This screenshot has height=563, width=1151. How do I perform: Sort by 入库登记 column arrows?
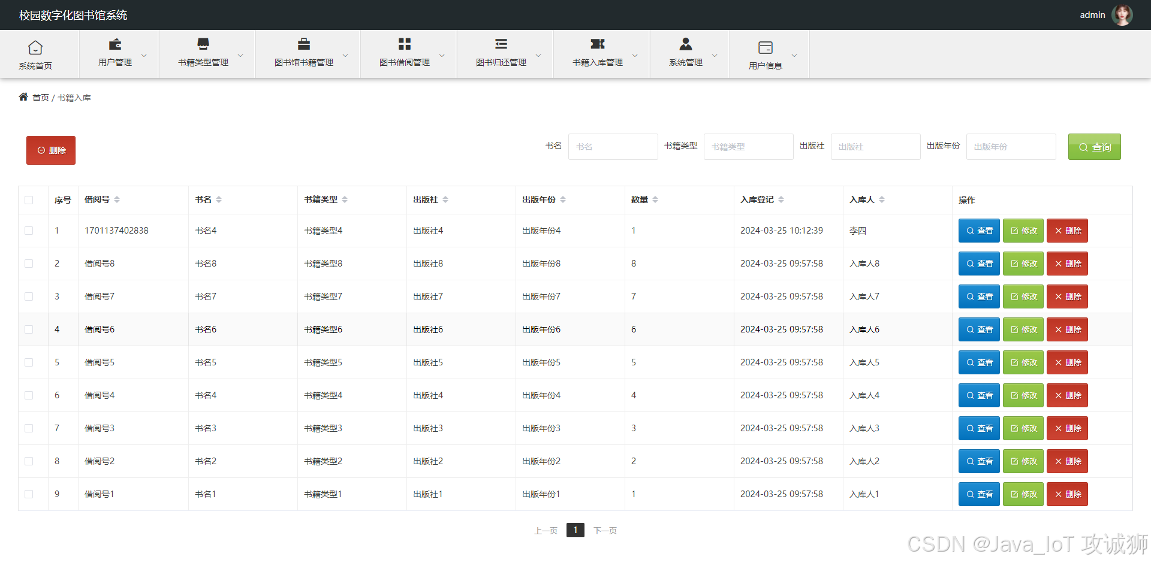click(x=781, y=199)
